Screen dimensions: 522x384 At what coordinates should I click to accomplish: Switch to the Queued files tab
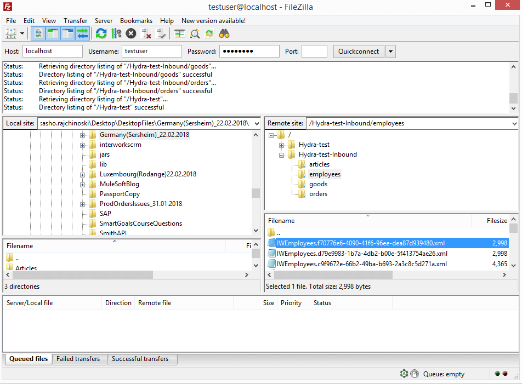click(x=29, y=359)
